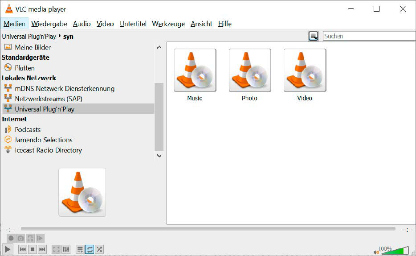Open the Werkzeuge menu
The image size is (416, 256).
tap(168, 24)
